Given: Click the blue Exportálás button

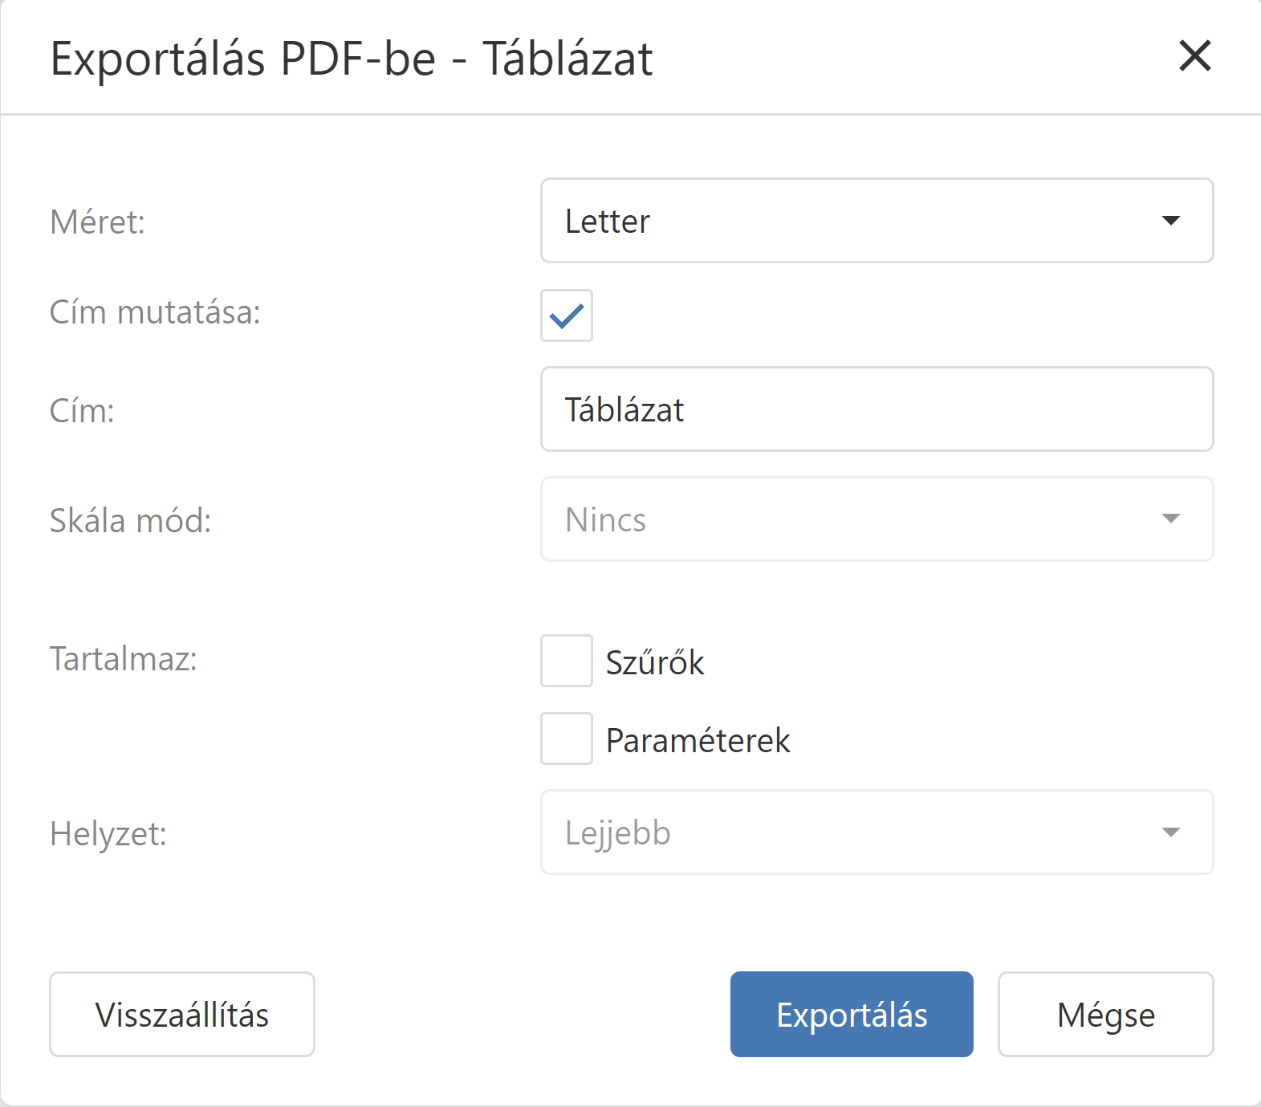Looking at the screenshot, I should (x=852, y=1015).
